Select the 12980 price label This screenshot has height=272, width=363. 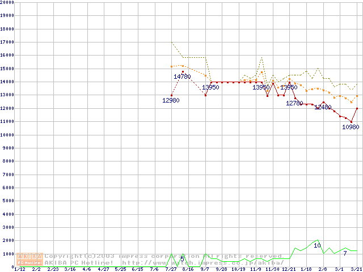click(171, 100)
